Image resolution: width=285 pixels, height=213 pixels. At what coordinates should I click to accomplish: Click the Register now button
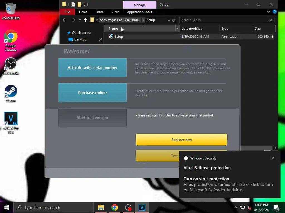click(181, 140)
